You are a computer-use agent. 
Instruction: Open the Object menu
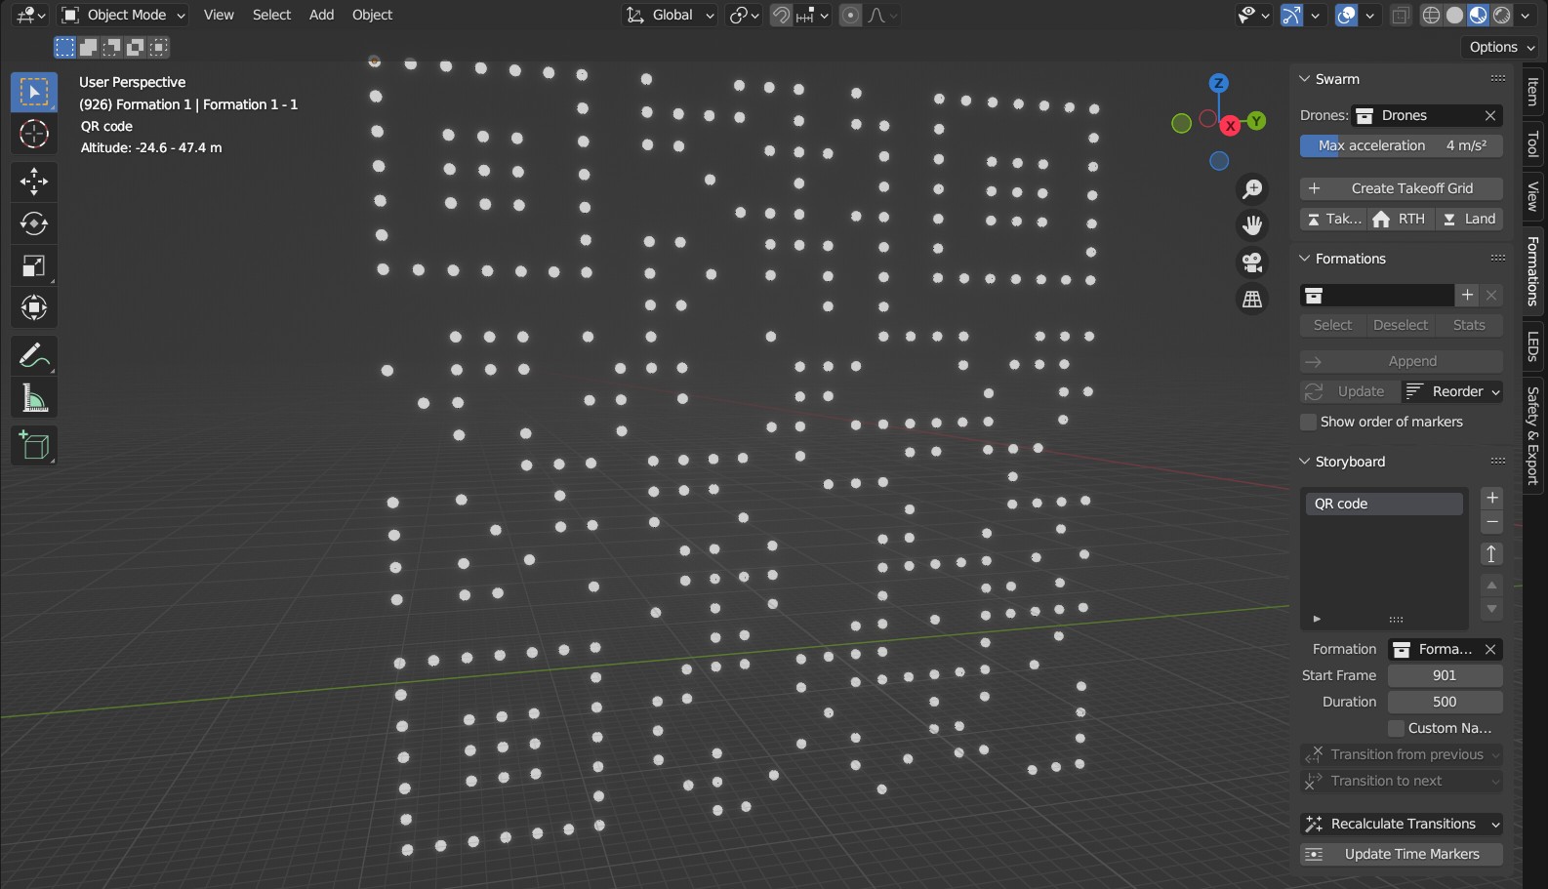[x=372, y=15]
